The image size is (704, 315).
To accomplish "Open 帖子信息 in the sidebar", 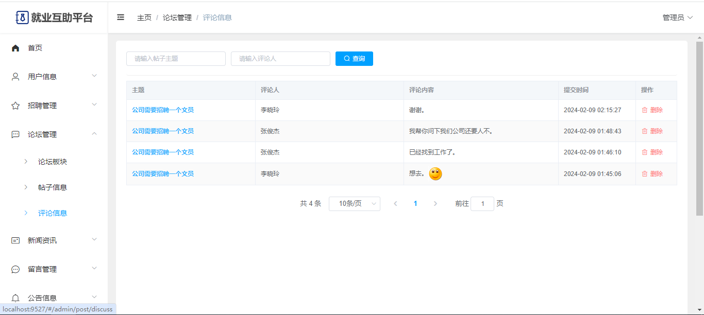I will 53,187.
